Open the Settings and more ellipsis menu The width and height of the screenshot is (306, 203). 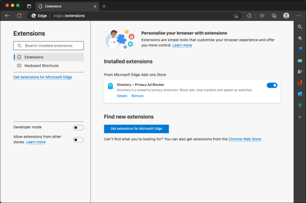tap(299, 15)
